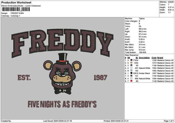Select stitch count '17404' in the stop list
175x123 pixels.
(x=135, y=60)
